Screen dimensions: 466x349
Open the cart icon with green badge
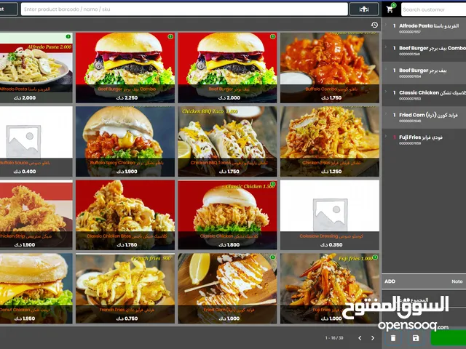coord(390,9)
